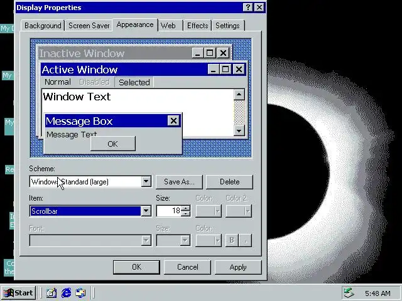Click the preview Active Window minimize icon
Image resolution: width=402 pixels, height=301 pixels.
click(x=213, y=69)
